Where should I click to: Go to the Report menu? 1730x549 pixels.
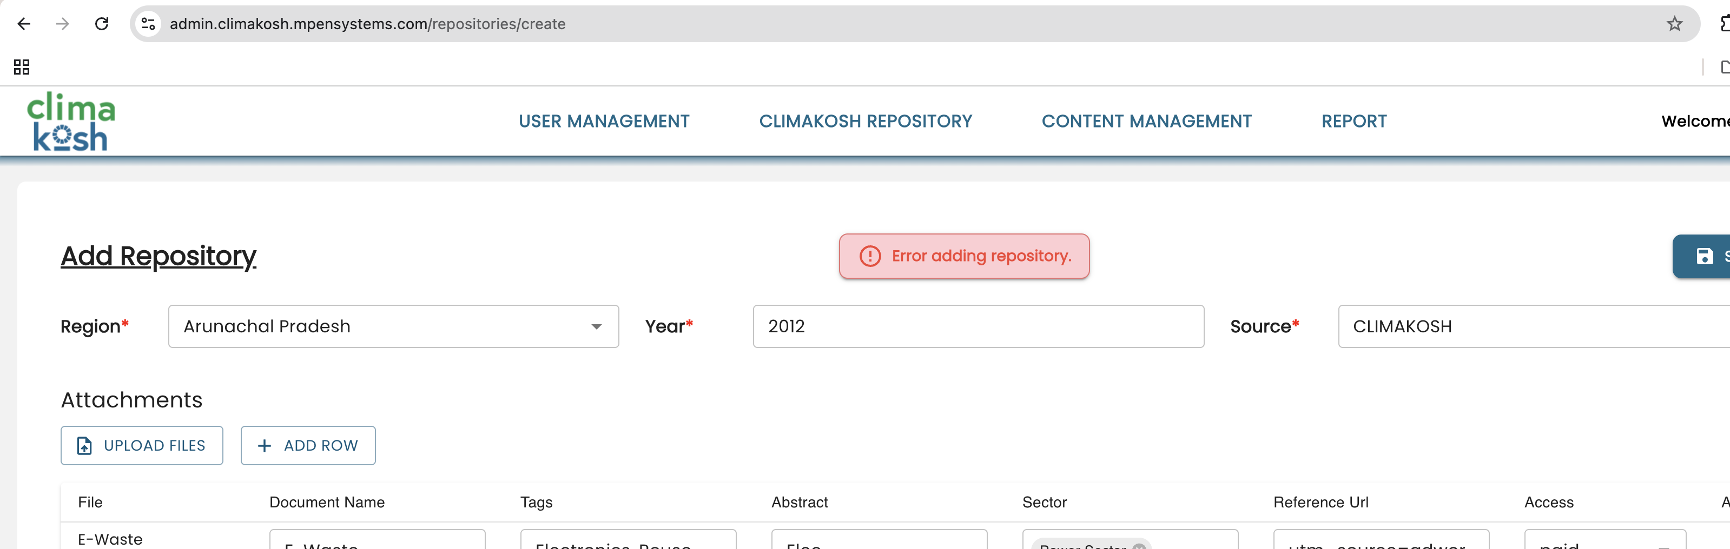(1353, 122)
